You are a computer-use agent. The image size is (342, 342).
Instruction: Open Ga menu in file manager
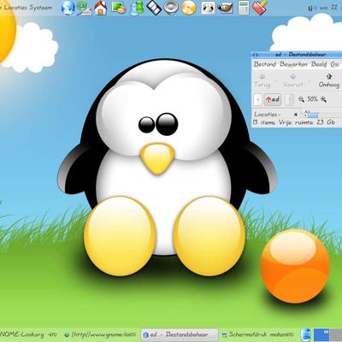point(334,64)
